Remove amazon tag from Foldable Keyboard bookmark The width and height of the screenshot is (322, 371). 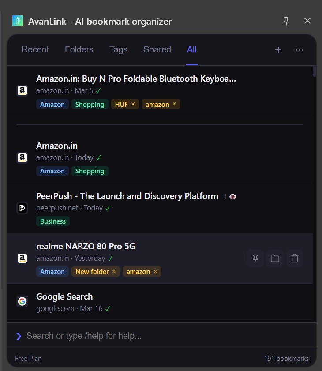(x=174, y=104)
